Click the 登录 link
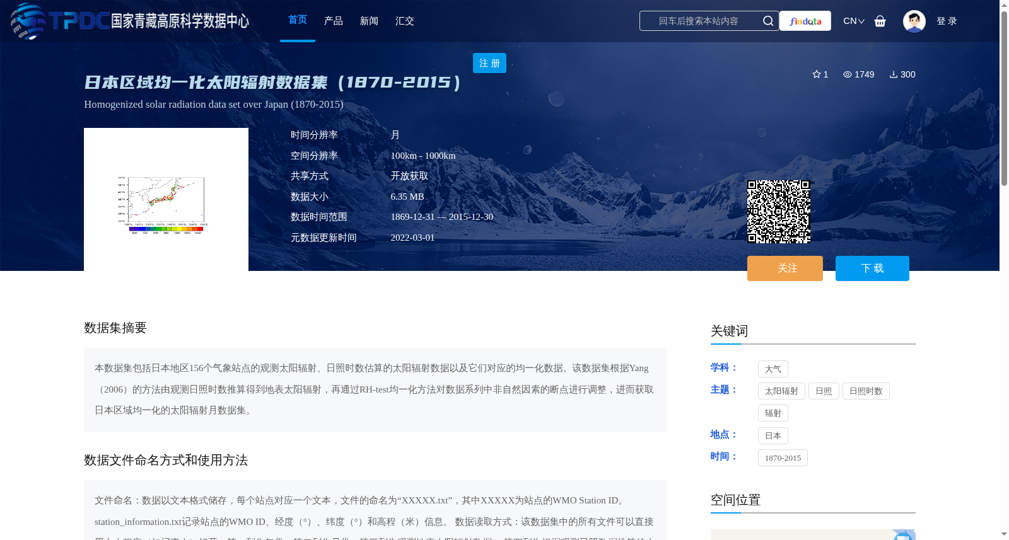 point(947,21)
